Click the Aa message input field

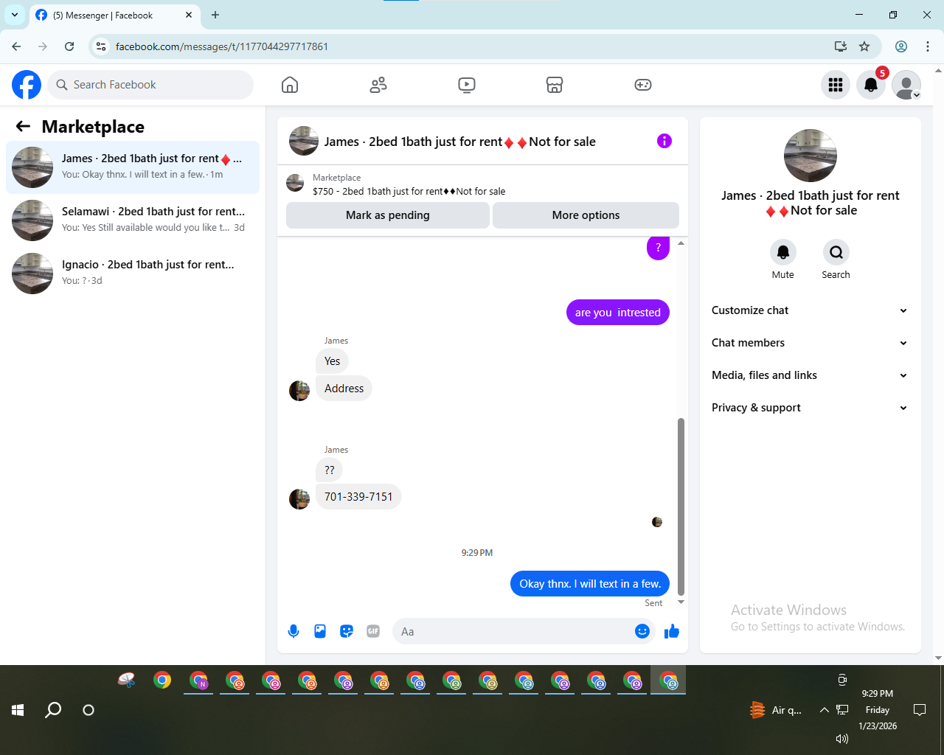tap(514, 631)
